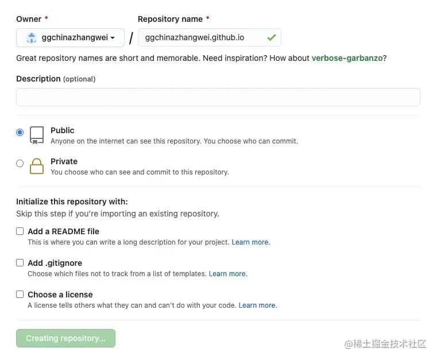Viewport: 437px width, 360px height.
Task: Check the Add .gitignore option
Action: pos(20,263)
